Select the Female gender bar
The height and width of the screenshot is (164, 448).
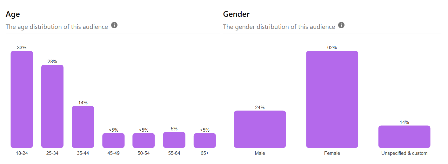(x=332, y=99)
